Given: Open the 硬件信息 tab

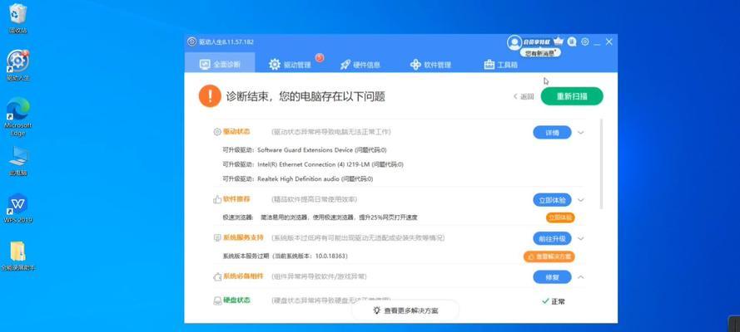Looking at the screenshot, I should tap(360, 65).
